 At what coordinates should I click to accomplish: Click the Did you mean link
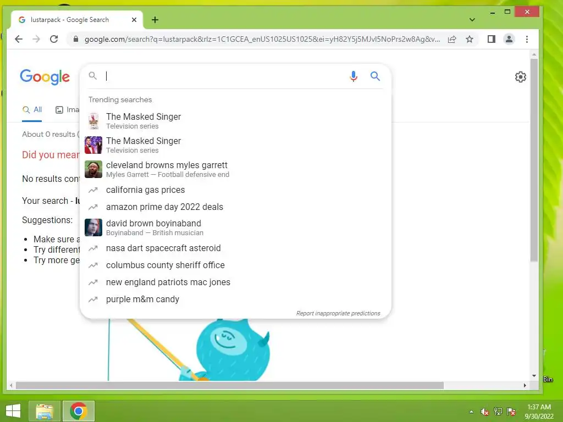[x=51, y=154]
